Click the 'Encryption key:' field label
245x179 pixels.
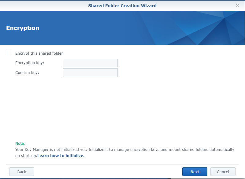click(30, 63)
